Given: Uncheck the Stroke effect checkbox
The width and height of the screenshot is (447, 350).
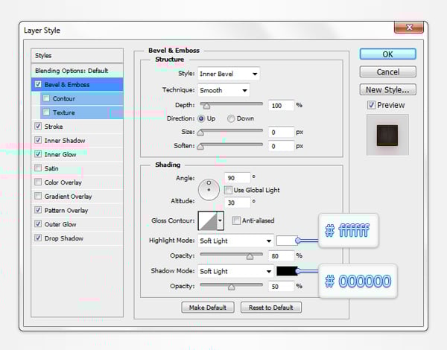Looking at the screenshot, I should pos(38,127).
